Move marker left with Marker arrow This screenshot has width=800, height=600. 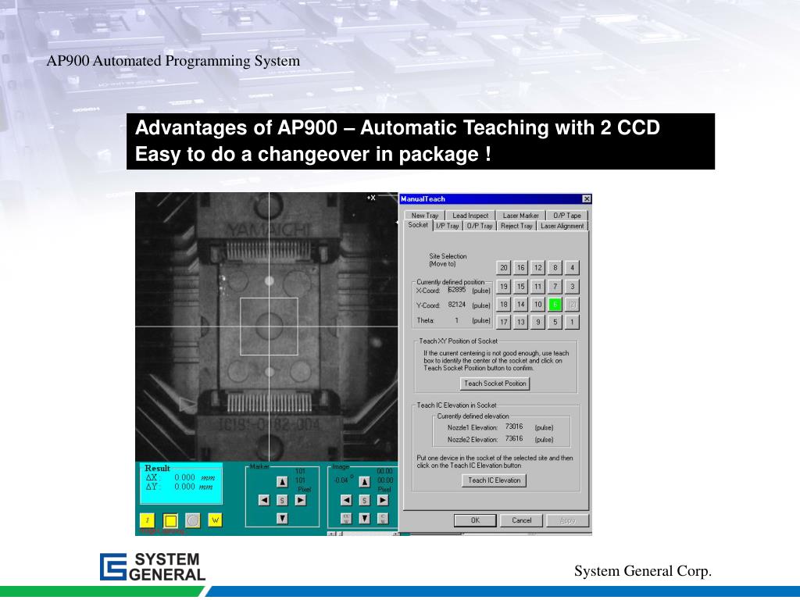pos(264,501)
